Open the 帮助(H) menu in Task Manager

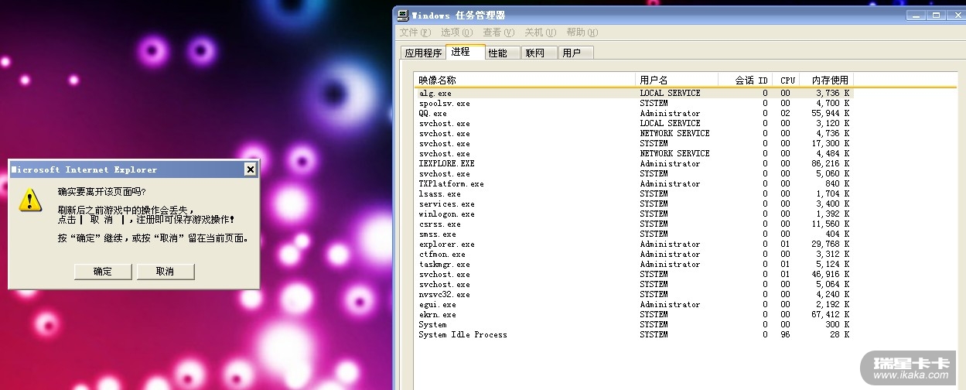(x=582, y=32)
